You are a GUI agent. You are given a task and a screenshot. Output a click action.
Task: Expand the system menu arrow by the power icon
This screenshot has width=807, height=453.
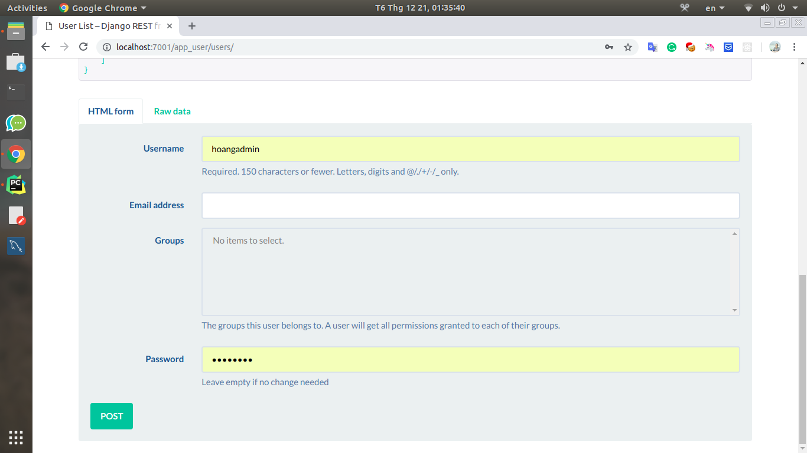pyautogui.click(x=796, y=8)
